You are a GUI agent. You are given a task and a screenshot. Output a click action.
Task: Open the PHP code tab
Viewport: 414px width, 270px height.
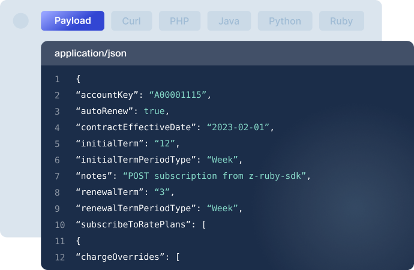179,21
